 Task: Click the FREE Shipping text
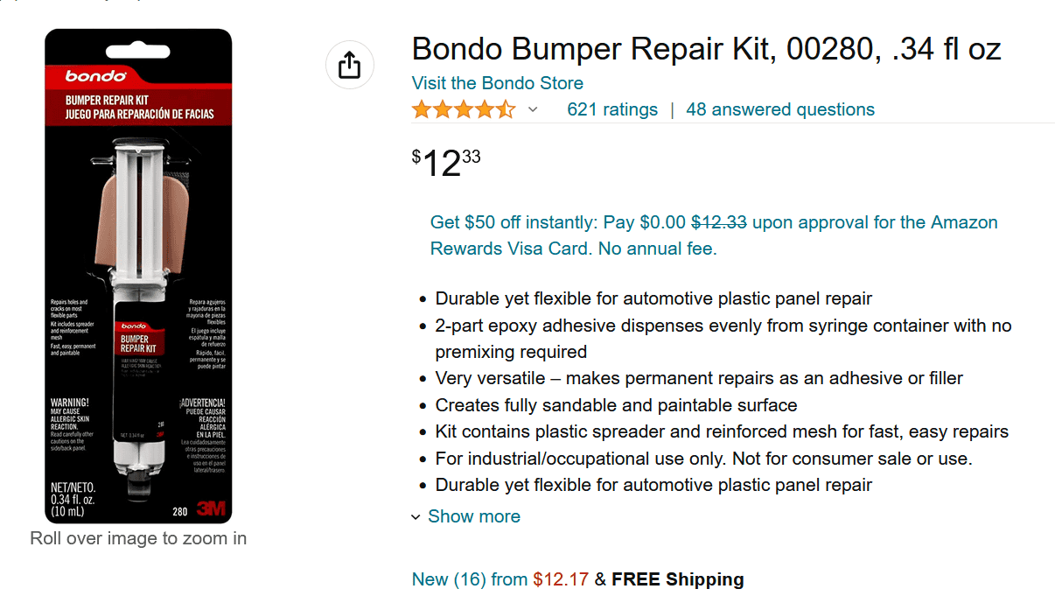coord(677,579)
